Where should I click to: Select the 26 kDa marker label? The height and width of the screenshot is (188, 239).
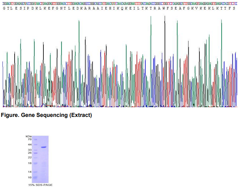[30, 153]
